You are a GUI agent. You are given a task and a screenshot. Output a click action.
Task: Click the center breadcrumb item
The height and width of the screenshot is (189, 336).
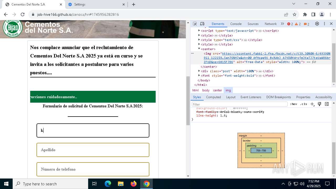217,90
